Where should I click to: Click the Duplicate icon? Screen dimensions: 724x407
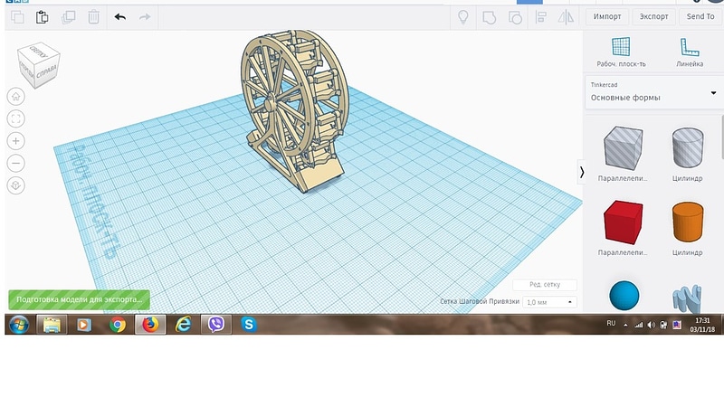pos(69,17)
